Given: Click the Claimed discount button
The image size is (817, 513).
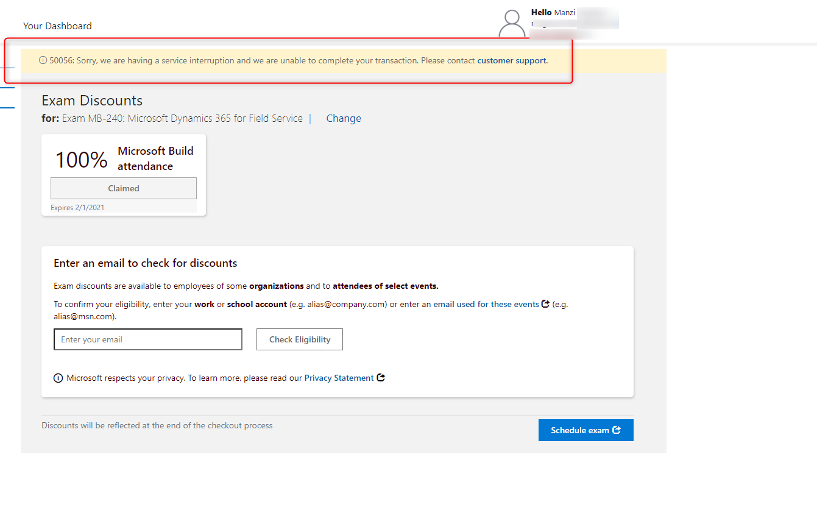Looking at the screenshot, I should [124, 188].
